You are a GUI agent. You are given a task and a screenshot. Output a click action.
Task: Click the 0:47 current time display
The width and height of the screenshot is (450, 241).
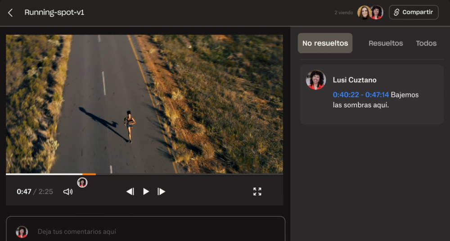[24, 191]
